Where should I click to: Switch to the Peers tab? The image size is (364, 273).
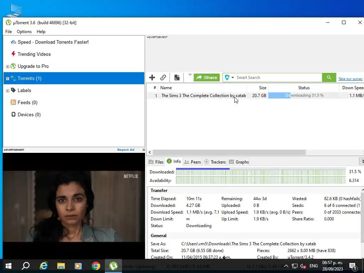192,162
